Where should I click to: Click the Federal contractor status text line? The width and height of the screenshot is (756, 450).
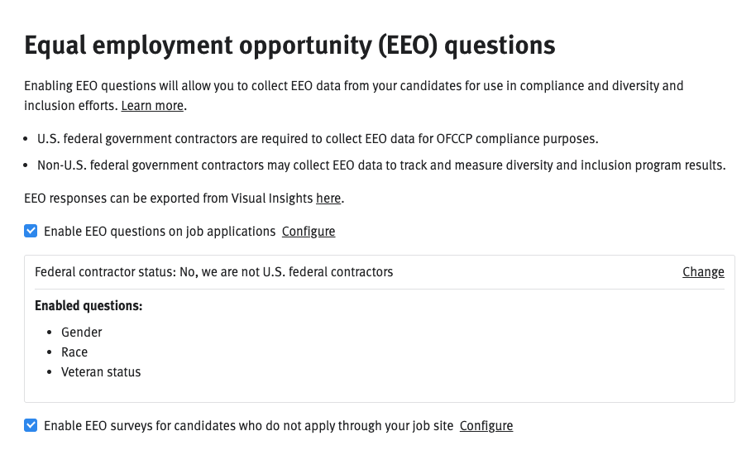pyautogui.click(x=213, y=272)
